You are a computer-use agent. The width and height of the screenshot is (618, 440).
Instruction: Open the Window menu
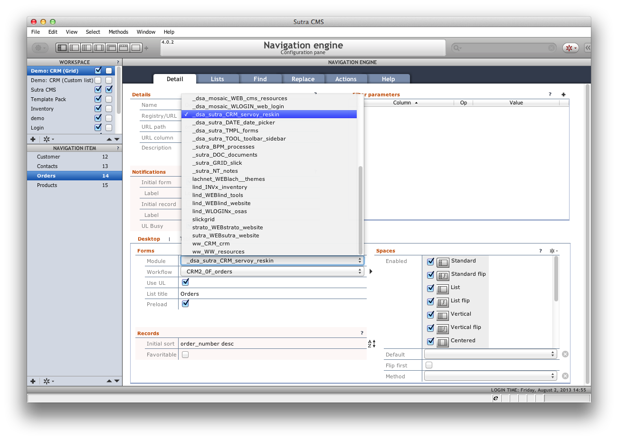[146, 32]
